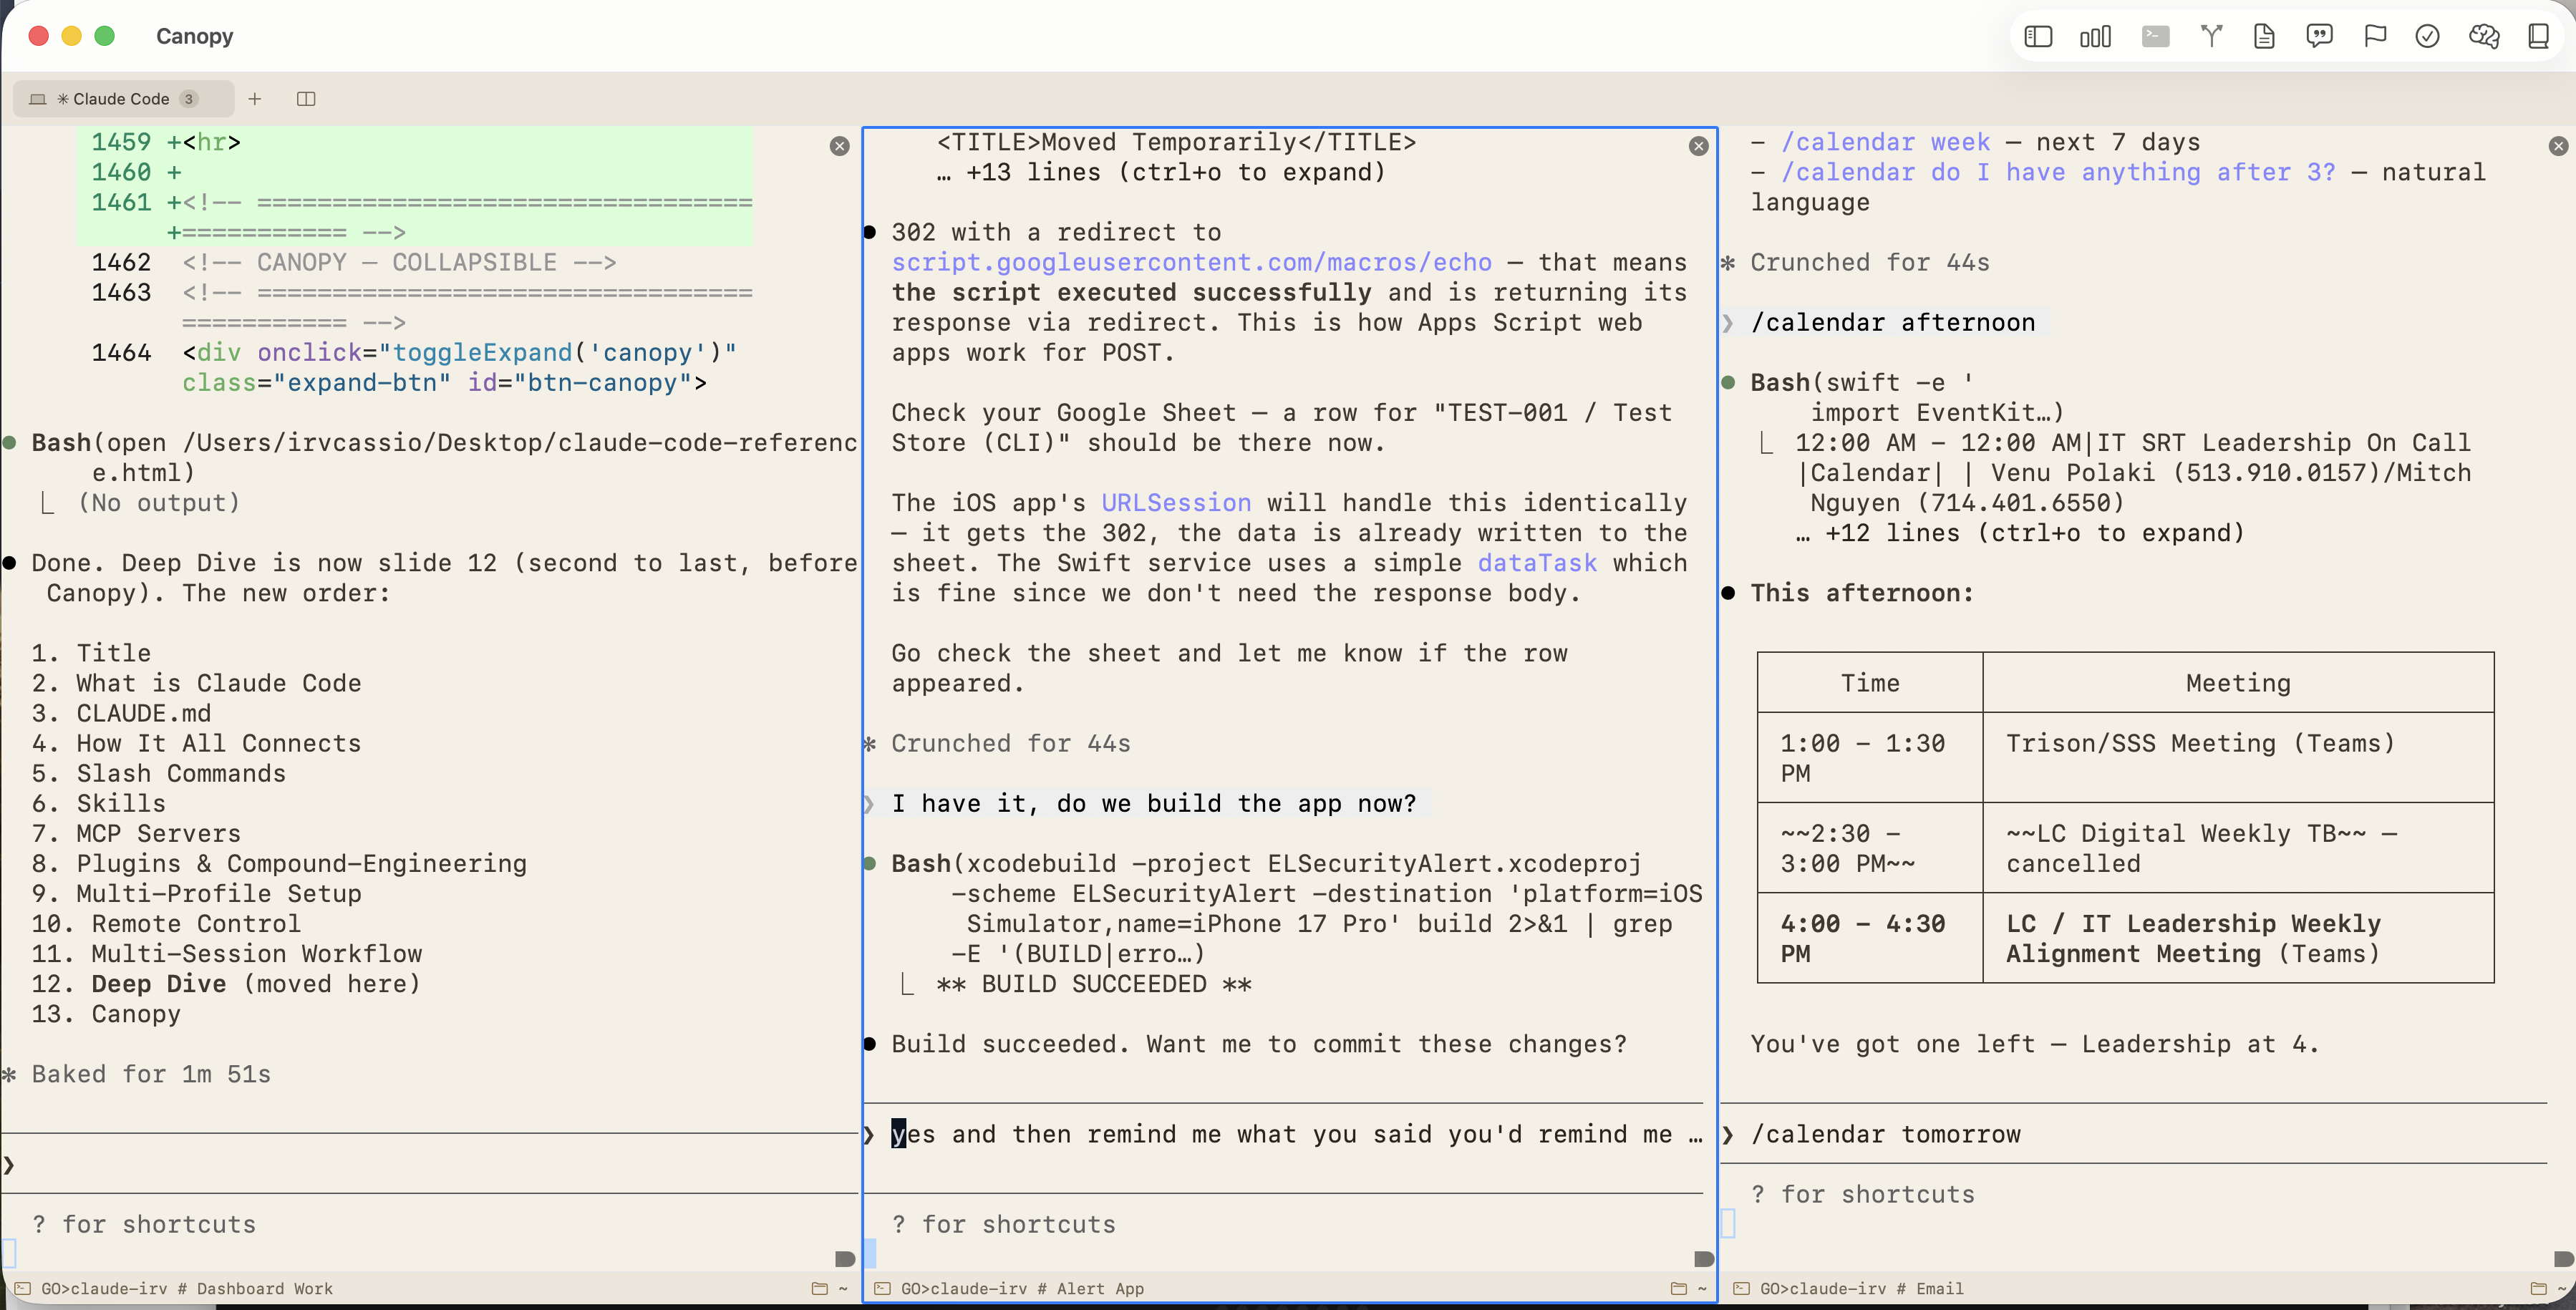Open the checkmark circle tasks icon

(x=2427, y=37)
